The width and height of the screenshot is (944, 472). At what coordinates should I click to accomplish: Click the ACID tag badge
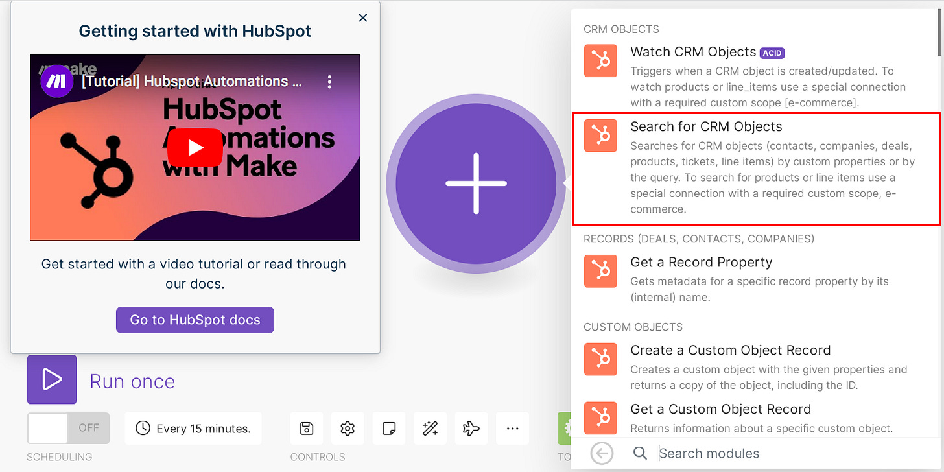click(772, 53)
